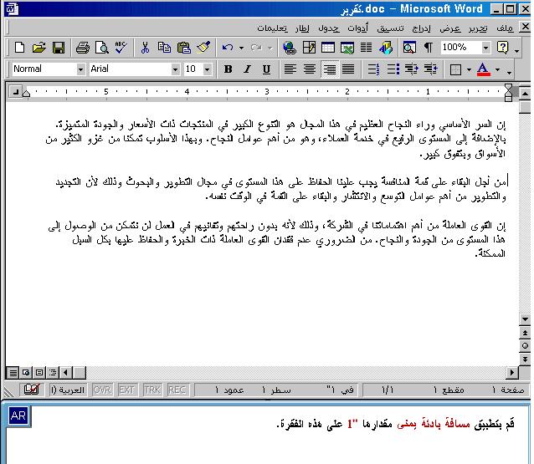Click the Center align button
The width and height of the screenshot is (534, 464).
(310, 69)
